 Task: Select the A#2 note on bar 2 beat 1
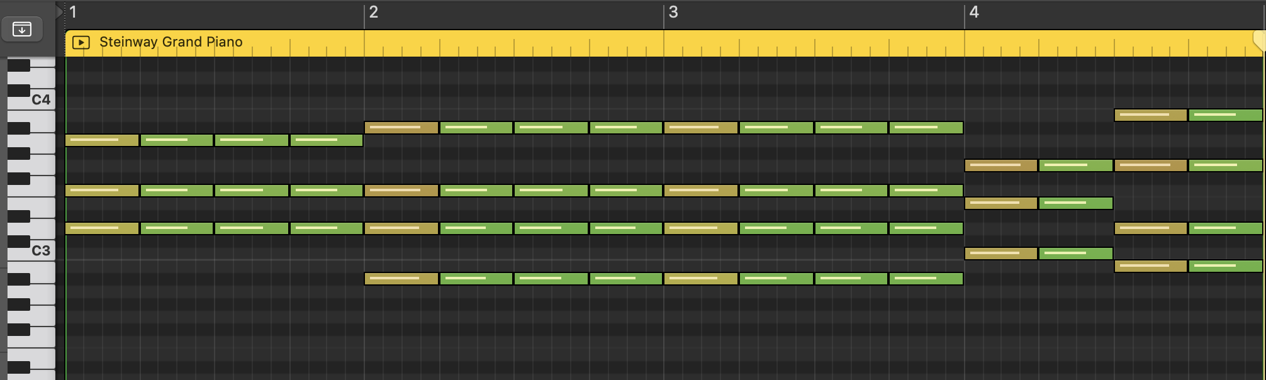click(x=401, y=279)
